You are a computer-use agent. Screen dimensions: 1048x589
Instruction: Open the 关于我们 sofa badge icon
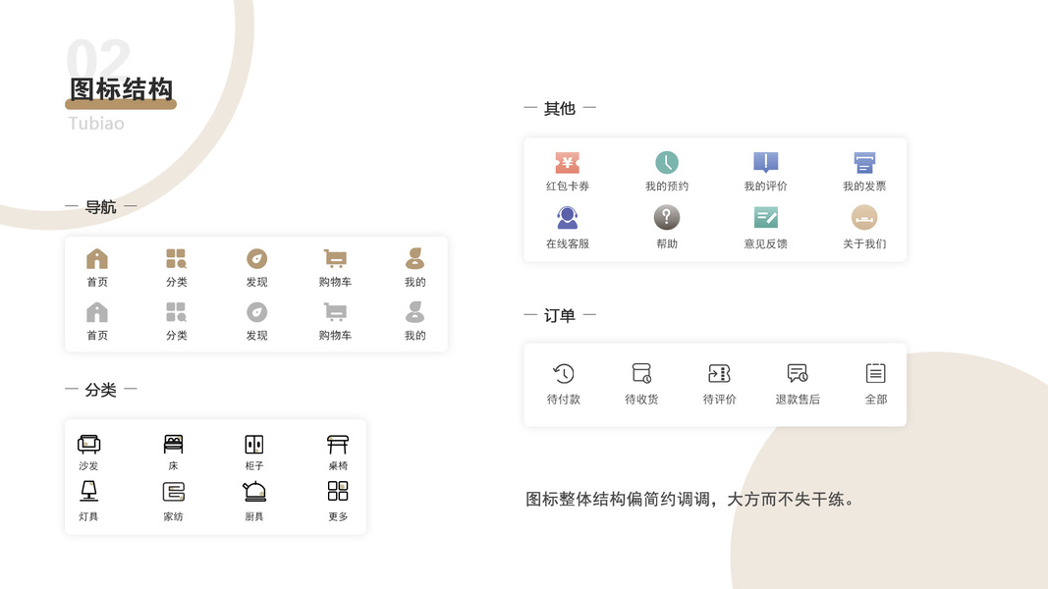(864, 218)
